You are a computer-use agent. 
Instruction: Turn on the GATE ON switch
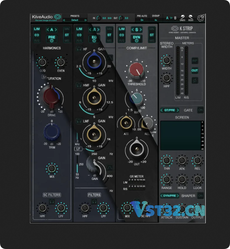(200, 110)
